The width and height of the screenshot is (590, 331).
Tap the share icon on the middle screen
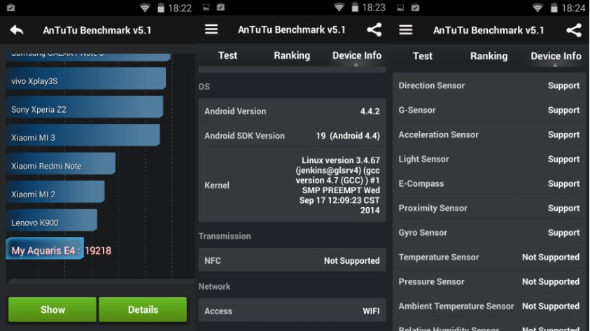click(x=374, y=29)
